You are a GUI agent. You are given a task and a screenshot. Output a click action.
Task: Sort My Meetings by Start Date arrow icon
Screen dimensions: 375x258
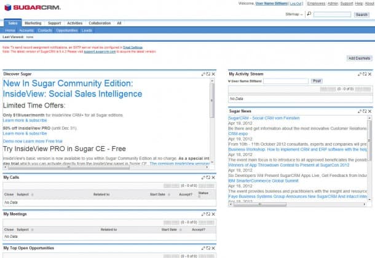[181, 230]
